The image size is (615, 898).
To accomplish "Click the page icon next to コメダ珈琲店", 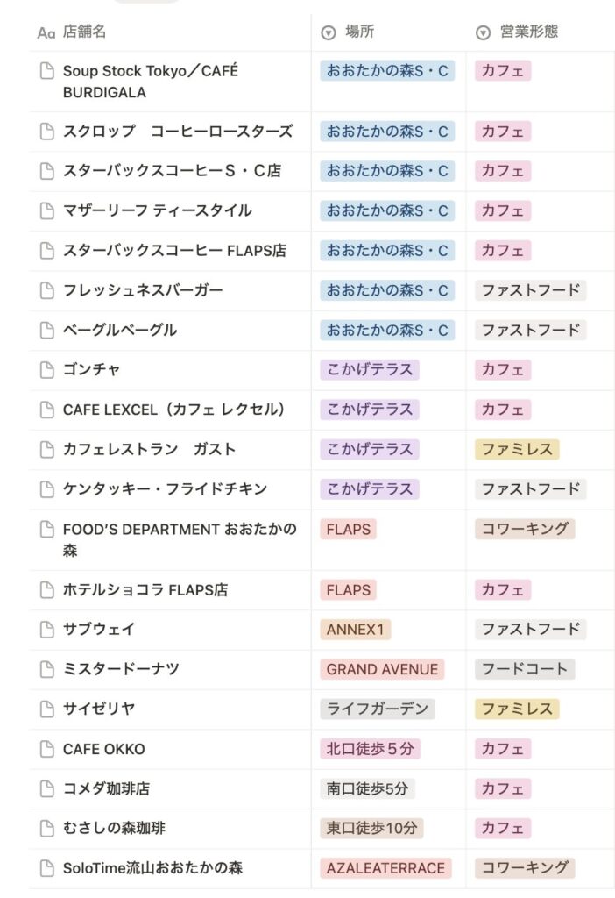I will (x=47, y=788).
